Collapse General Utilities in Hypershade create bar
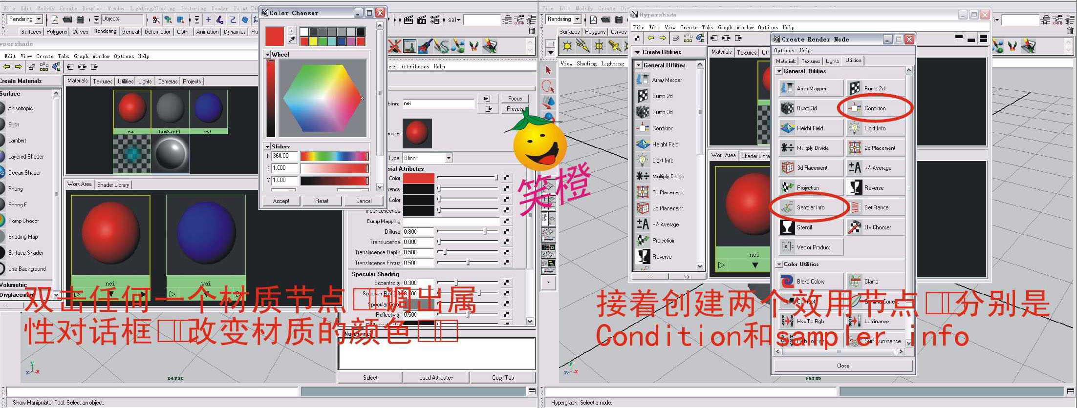1077x408 pixels. click(x=639, y=65)
